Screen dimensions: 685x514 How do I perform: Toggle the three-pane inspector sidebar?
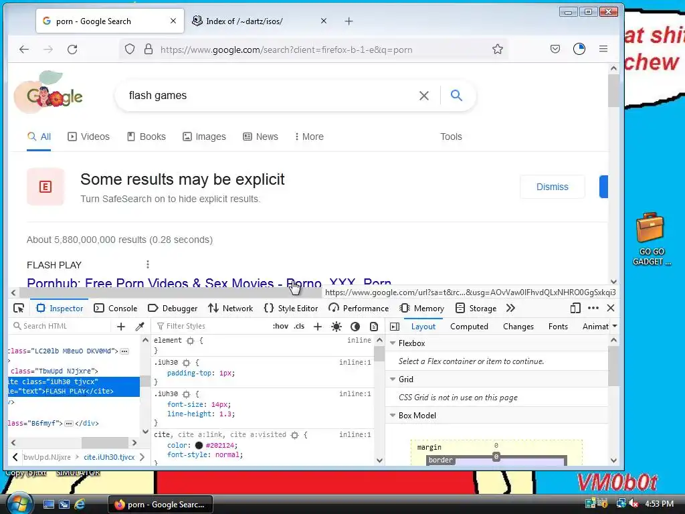click(x=395, y=327)
